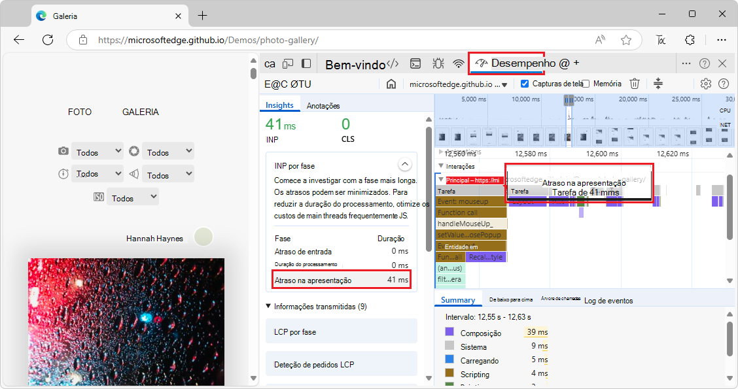Select the device emulation toggle icon

point(287,63)
